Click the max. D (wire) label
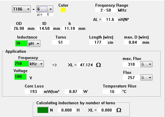Viewport: 165px width, 117px height. pos(136,37)
